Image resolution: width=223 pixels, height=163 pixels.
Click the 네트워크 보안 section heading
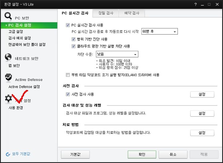pos(27,59)
